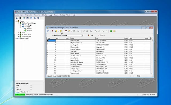The height and width of the screenshot is (105, 171).
Task: Click the yellow key toolbar icon
Action: (x=69, y=31)
